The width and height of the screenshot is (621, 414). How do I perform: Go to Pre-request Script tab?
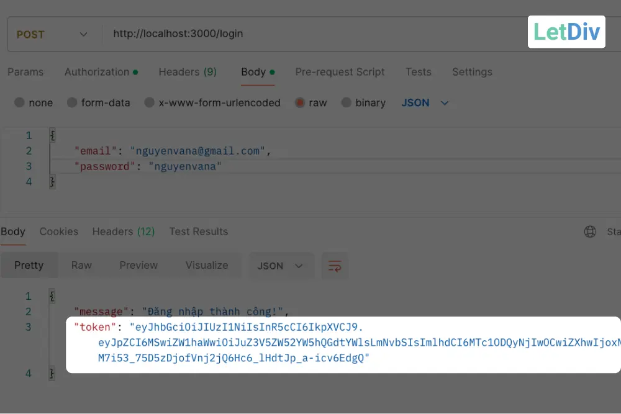(x=340, y=72)
